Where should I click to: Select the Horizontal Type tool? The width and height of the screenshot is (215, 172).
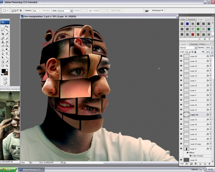pyautogui.click(x=7, y=54)
